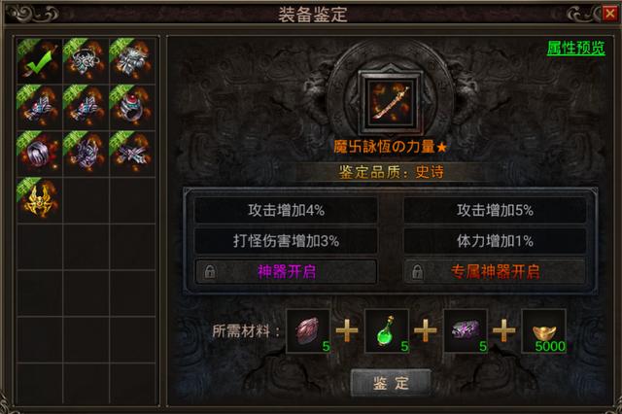Select the green potion material slot

387,331
